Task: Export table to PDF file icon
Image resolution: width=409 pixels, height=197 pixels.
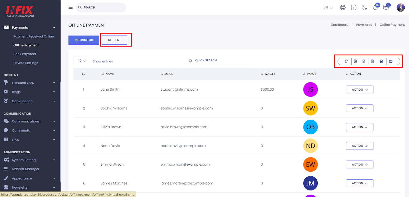Action: (372, 61)
